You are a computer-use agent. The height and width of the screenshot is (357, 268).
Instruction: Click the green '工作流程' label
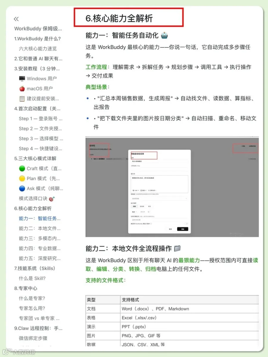click(x=96, y=67)
